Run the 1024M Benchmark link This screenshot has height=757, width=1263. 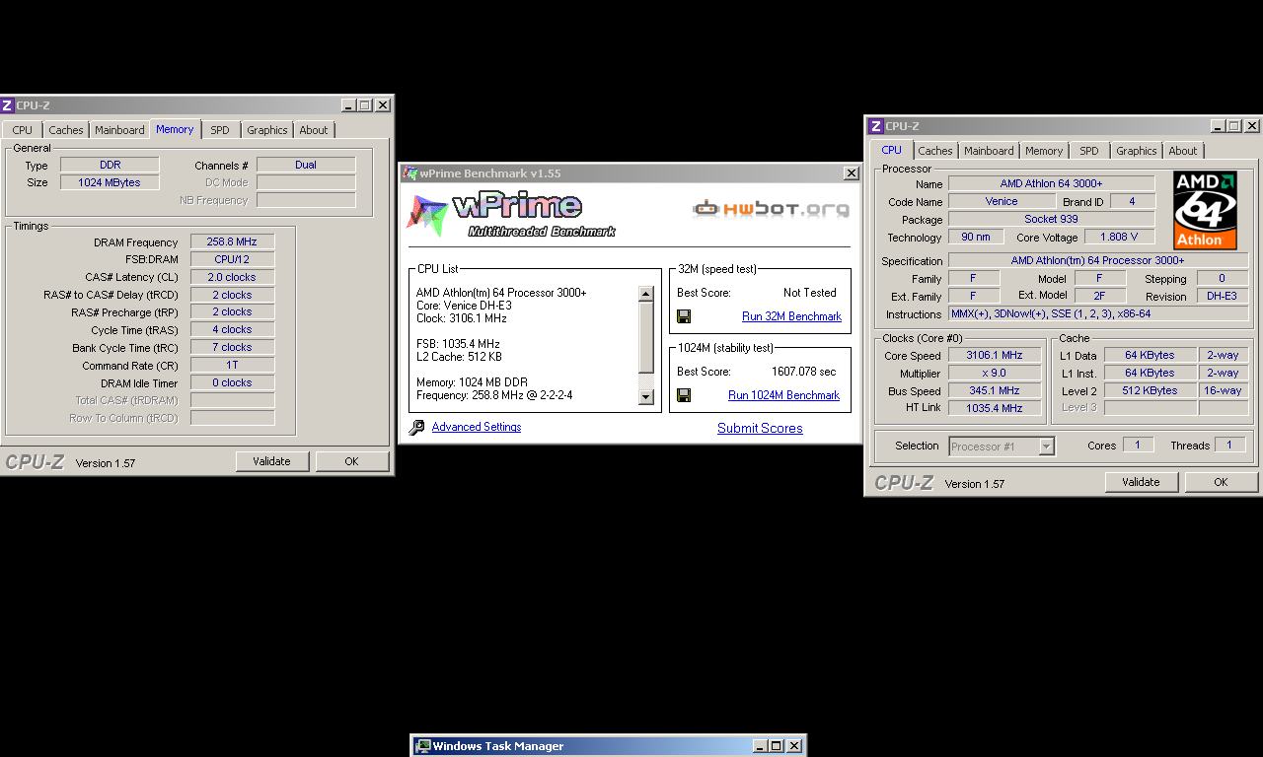pos(783,395)
